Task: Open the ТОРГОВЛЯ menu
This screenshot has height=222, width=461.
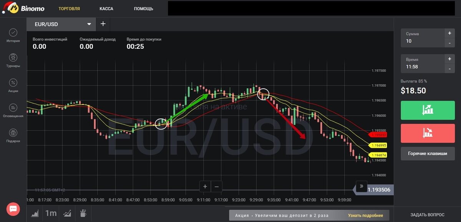Action: tap(69, 8)
